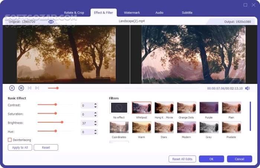Jump to previous frame icon
Screen dimensions: 260x168
[30, 88]
